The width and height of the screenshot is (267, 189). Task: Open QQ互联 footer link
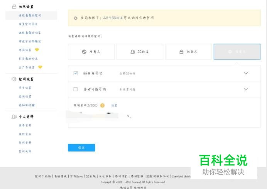(91, 176)
